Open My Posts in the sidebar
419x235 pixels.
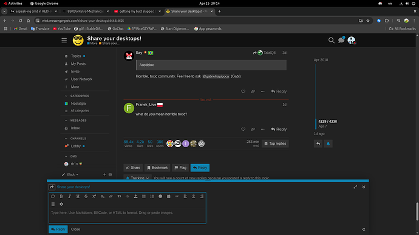click(78, 64)
